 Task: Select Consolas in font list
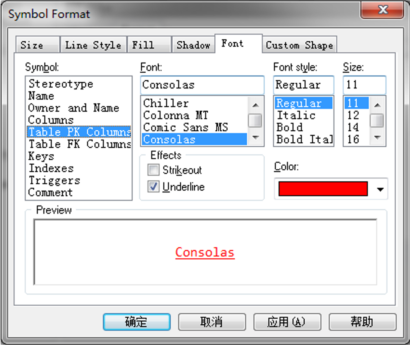[x=195, y=139]
